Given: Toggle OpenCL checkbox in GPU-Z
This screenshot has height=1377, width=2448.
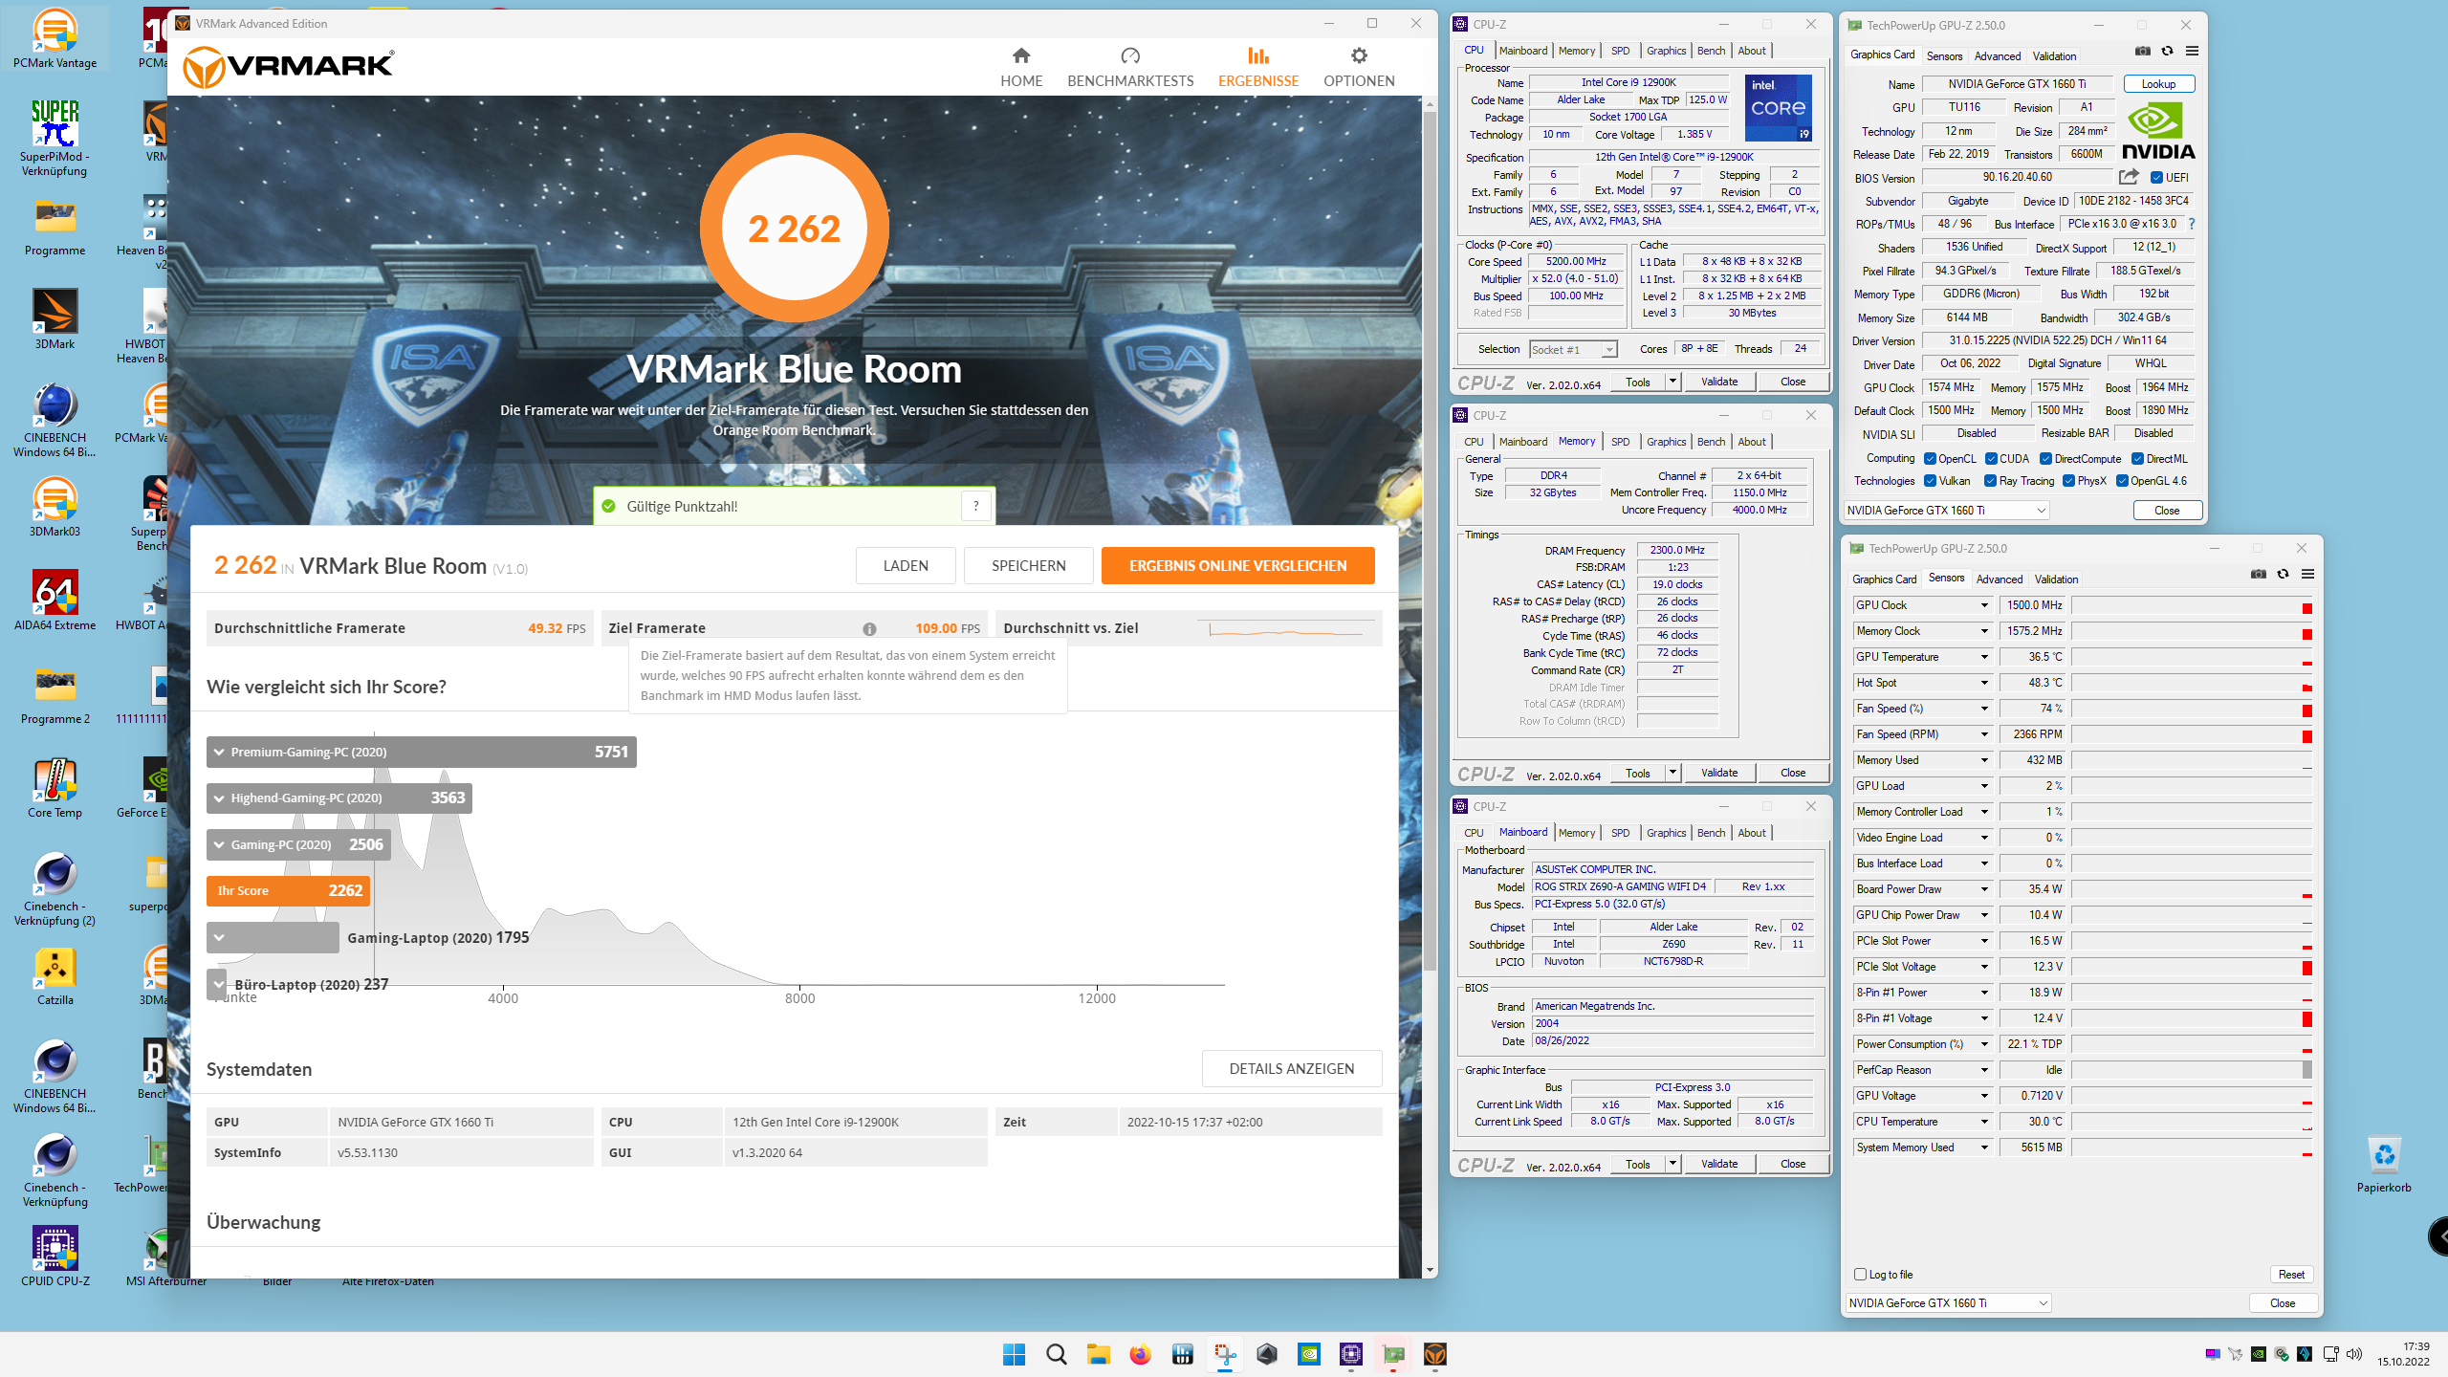Looking at the screenshot, I should pyautogui.click(x=1930, y=459).
